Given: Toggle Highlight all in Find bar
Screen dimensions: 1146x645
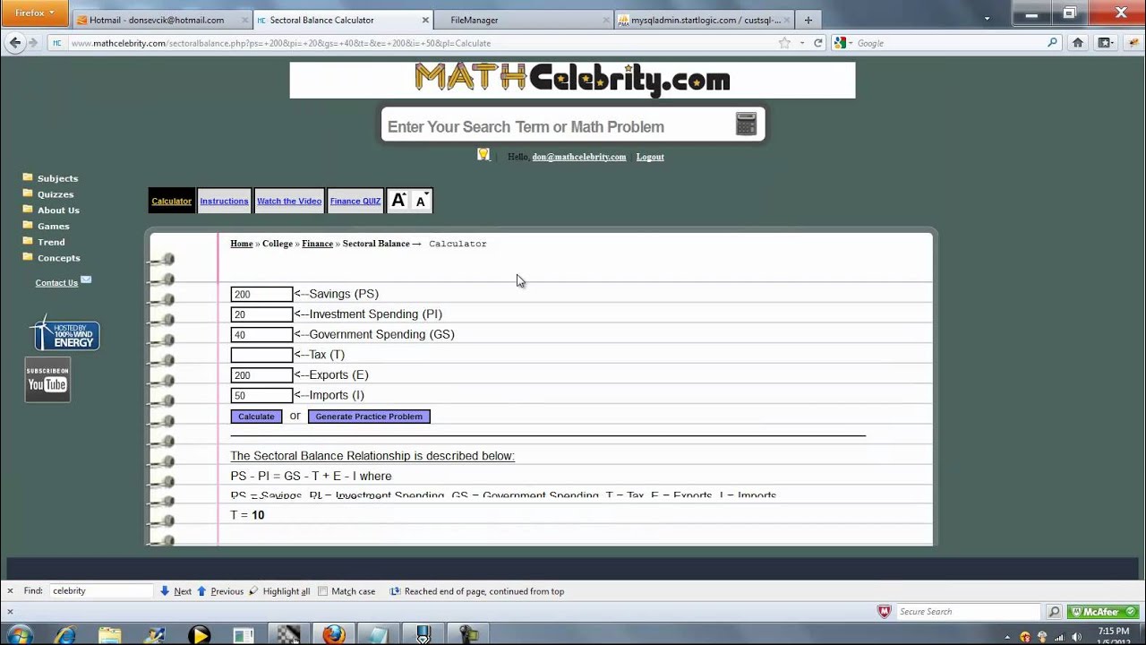Looking at the screenshot, I should click(279, 591).
